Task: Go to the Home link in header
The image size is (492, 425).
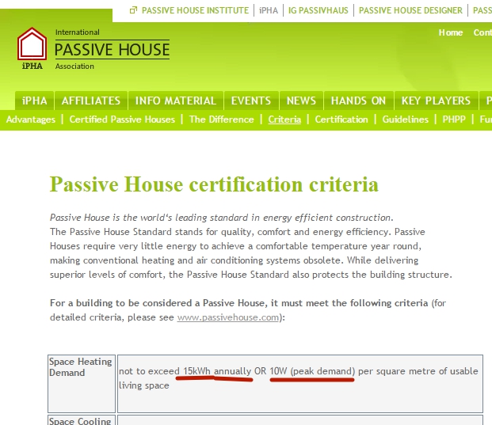Action: click(x=451, y=32)
